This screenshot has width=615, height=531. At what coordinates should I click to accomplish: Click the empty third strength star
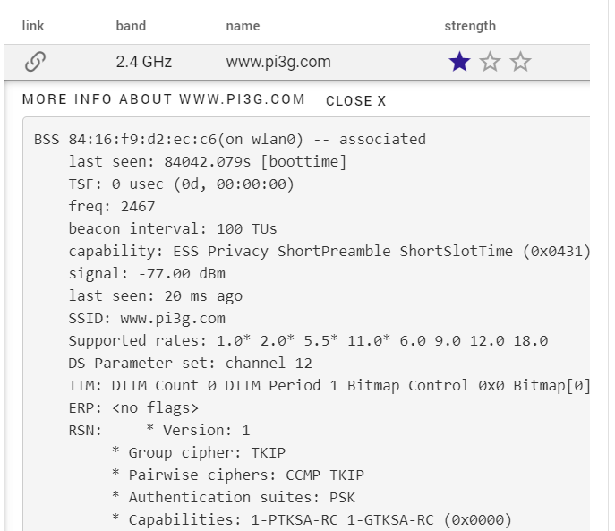[520, 62]
